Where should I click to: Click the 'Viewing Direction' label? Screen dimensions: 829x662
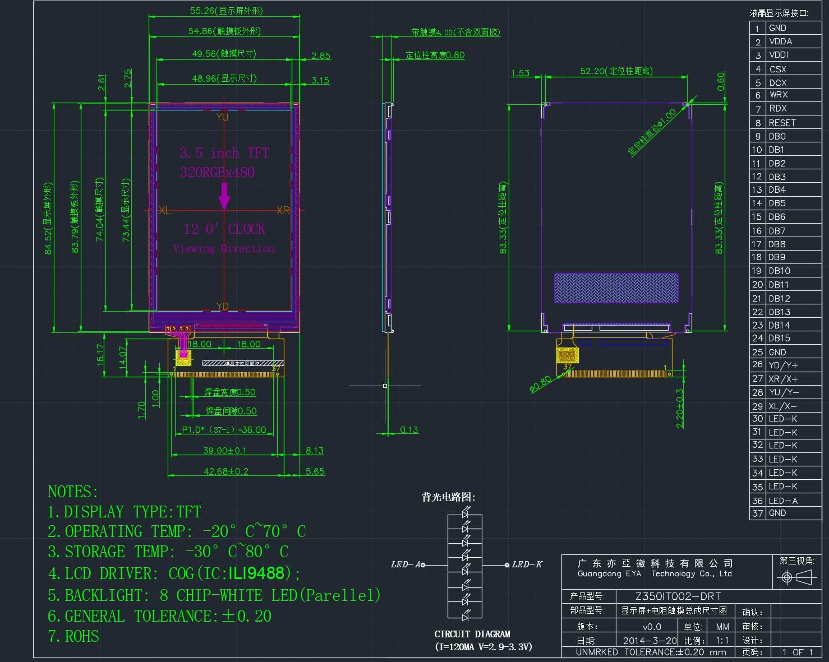(224, 248)
